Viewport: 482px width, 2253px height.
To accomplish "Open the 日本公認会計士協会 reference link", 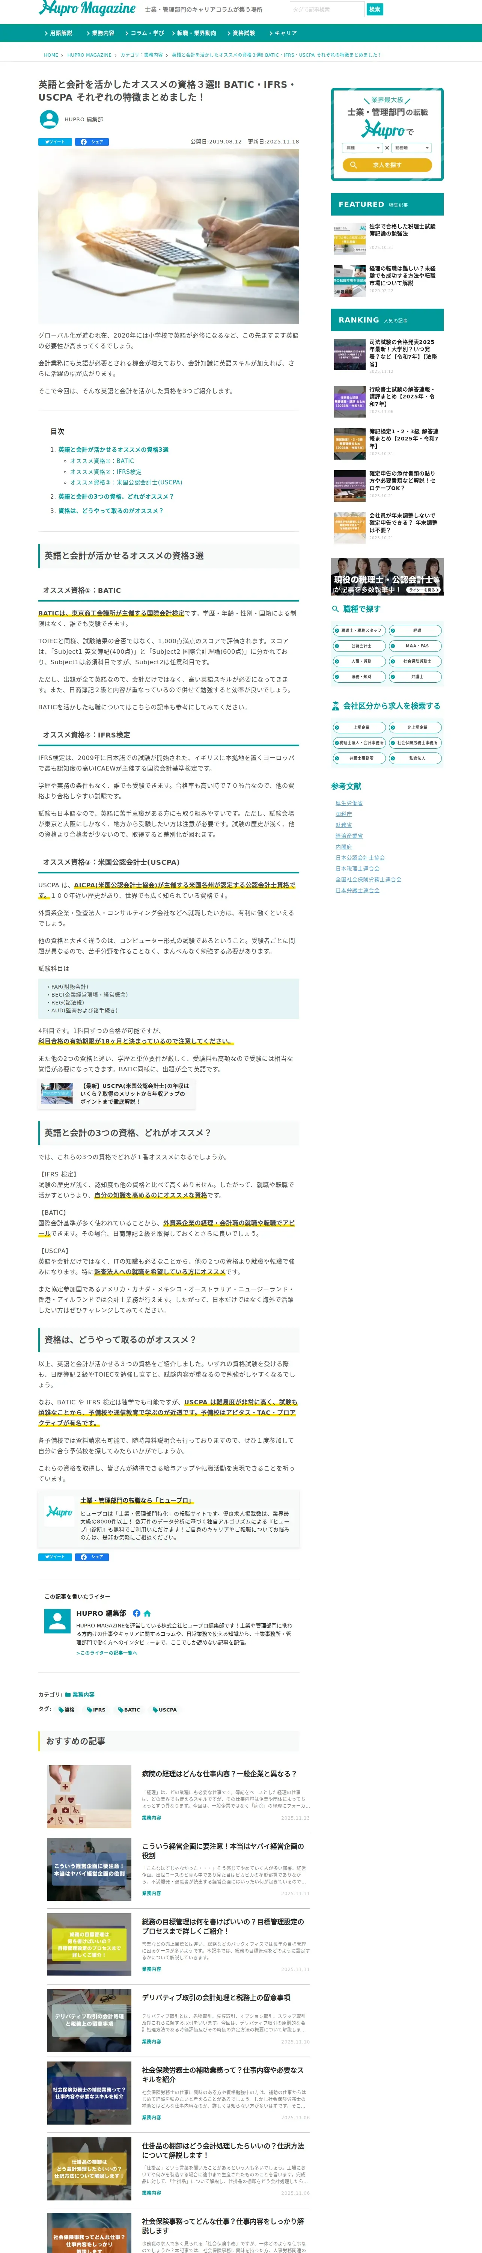I will click(360, 858).
